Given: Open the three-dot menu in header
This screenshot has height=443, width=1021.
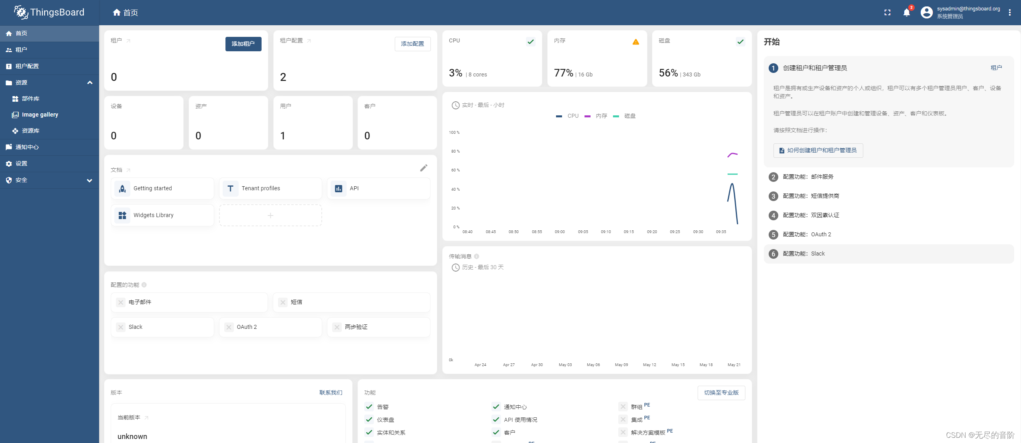Looking at the screenshot, I should pyautogui.click(x=1009, y=13).
